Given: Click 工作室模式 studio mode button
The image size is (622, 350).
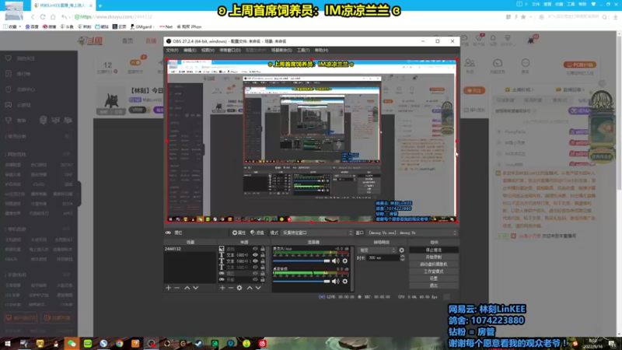Looking at the screenshot, I should tap(434, 271).
